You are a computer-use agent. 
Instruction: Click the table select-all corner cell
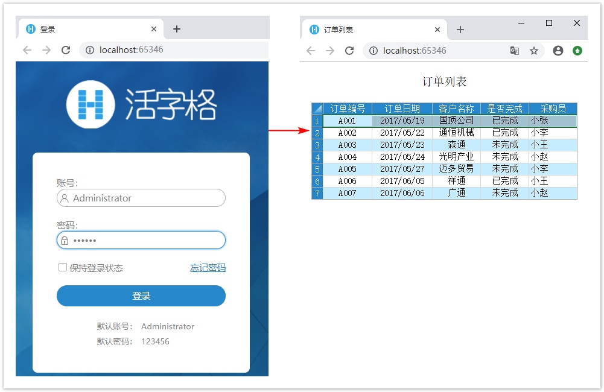[317, 109]
